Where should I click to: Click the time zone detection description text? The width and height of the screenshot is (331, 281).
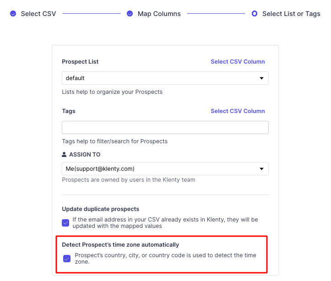tap(166, 259)
